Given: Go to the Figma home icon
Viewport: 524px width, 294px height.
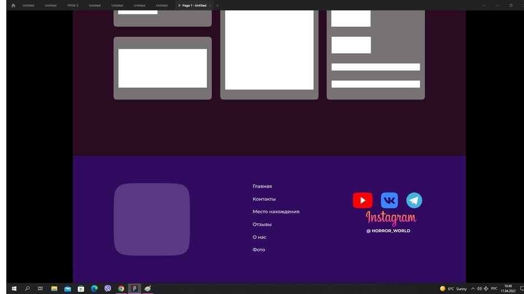Looking at the screenshot, I should coord(13,6).
